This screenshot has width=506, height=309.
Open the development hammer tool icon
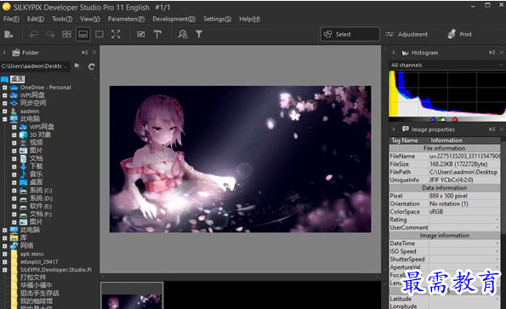point(157,34)
